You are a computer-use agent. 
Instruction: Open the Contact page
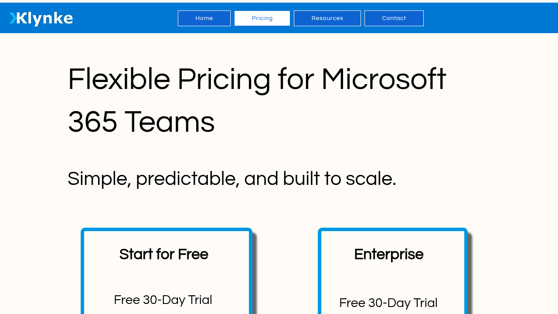click(394, 18)
